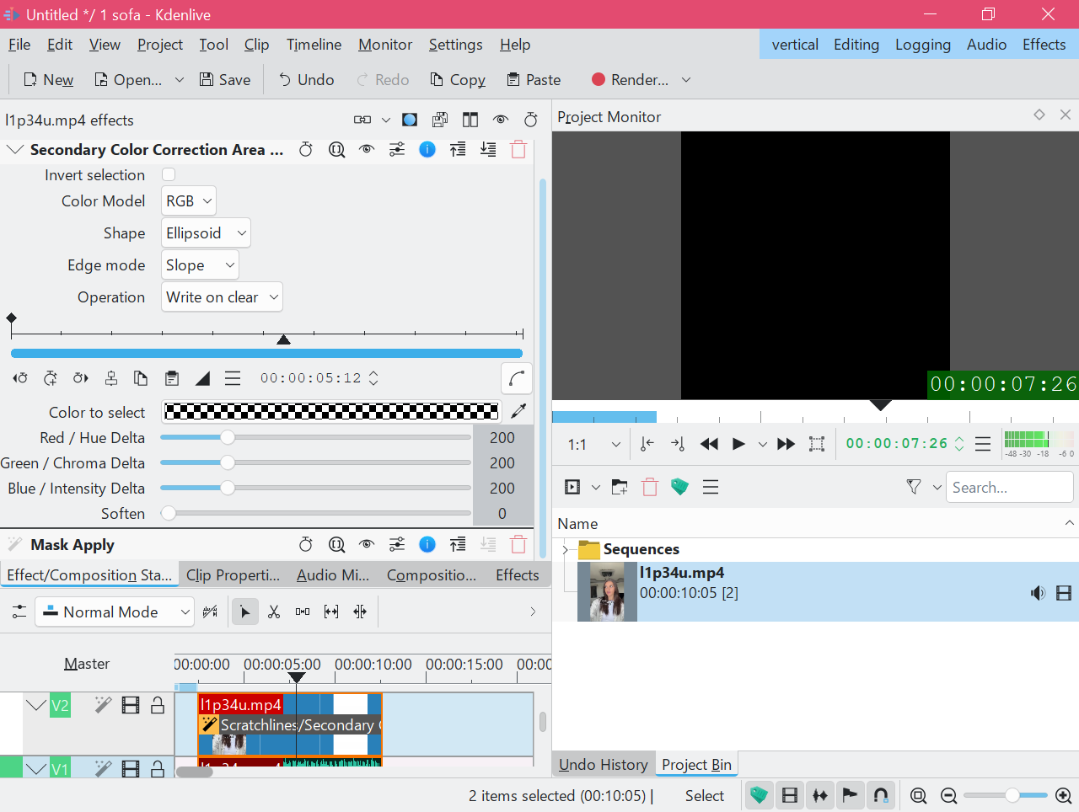This screenshot has height=812, width=1079.
Task: Click the tag icon in Project Bin
Action: pos(679,487)
